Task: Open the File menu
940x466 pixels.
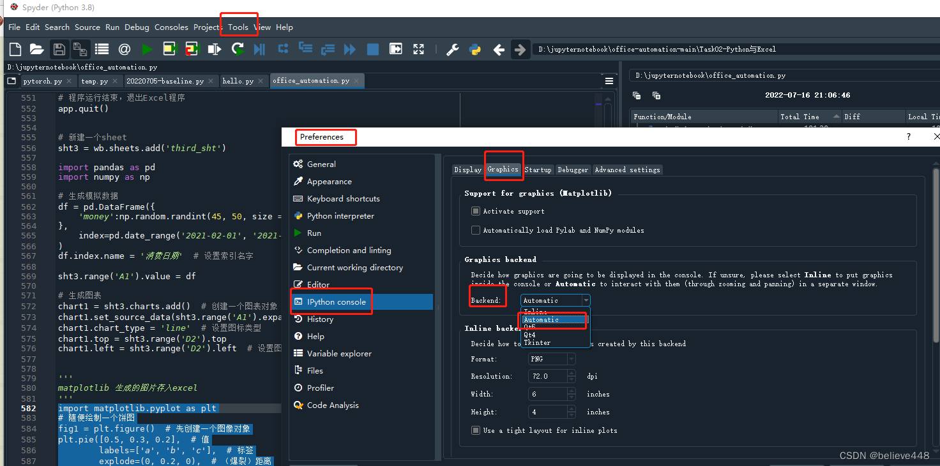Action: point(14,27)
